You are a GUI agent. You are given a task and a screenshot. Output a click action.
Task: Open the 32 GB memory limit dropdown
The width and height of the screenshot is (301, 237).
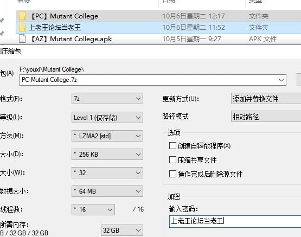[122, 230]
